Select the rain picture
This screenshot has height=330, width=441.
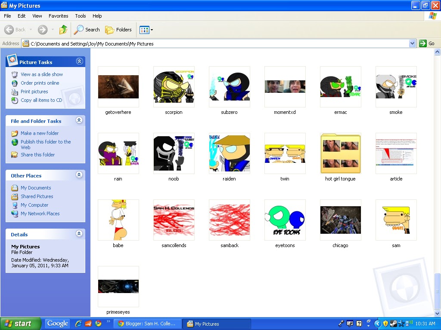(x=118, y=153)
